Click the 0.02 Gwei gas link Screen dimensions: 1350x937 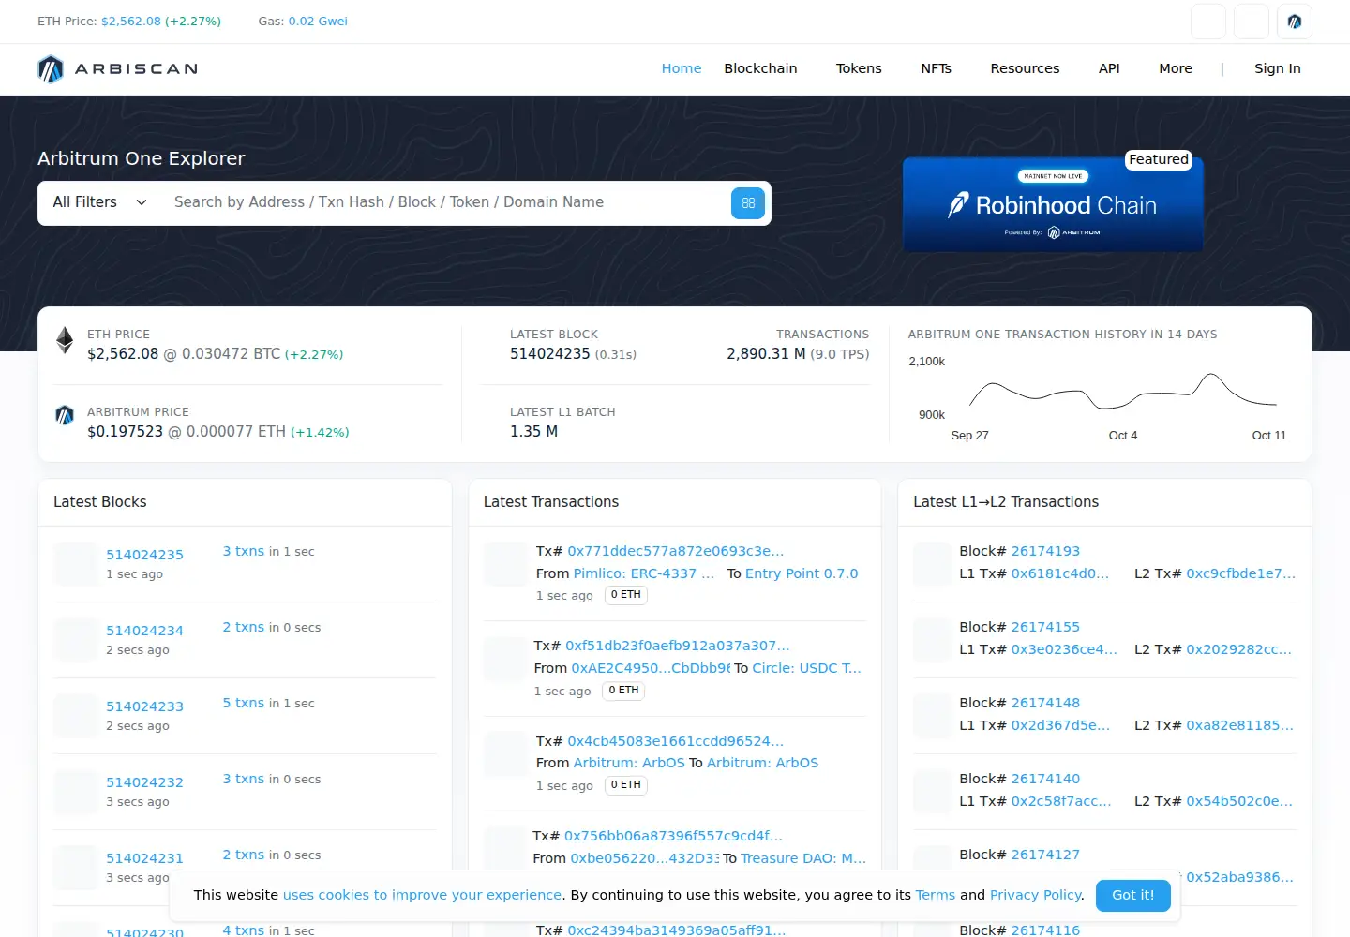(318, 21)
